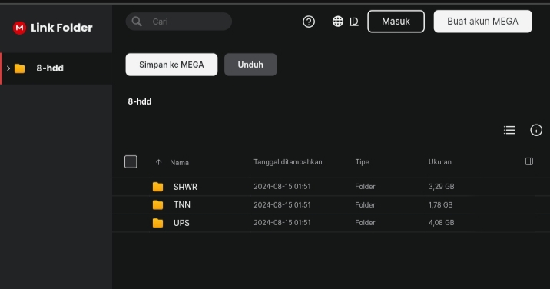550x289 pixels.
Task: Select the SHWR folder name
Action: 185,187
